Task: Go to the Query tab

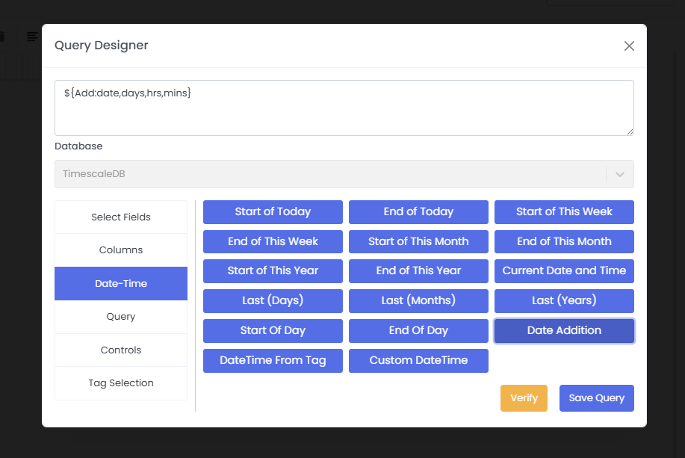Action: click(121, 317)
